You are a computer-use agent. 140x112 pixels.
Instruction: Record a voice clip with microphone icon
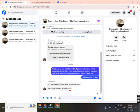(x=43, y=98)
